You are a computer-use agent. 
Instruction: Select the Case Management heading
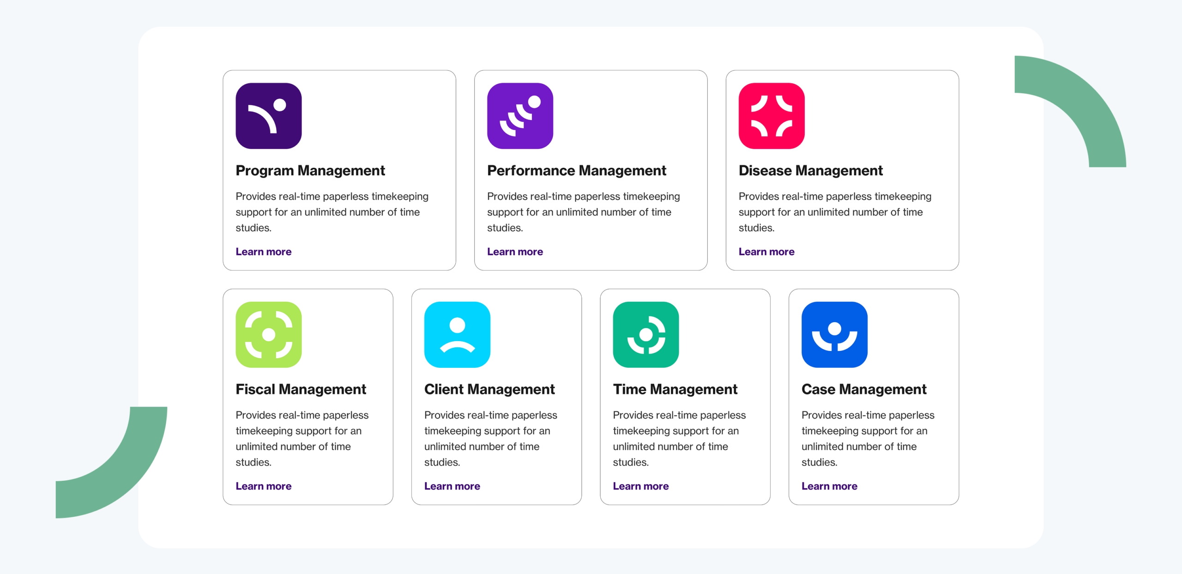tap(864, 389)
